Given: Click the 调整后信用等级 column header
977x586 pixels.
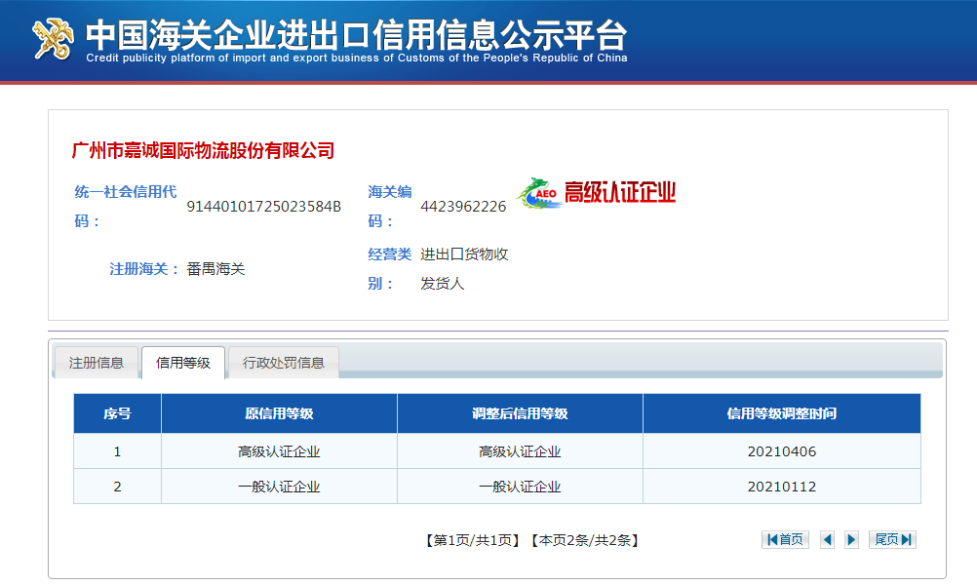Looking at the screenshot, I should tap(520, 413).
